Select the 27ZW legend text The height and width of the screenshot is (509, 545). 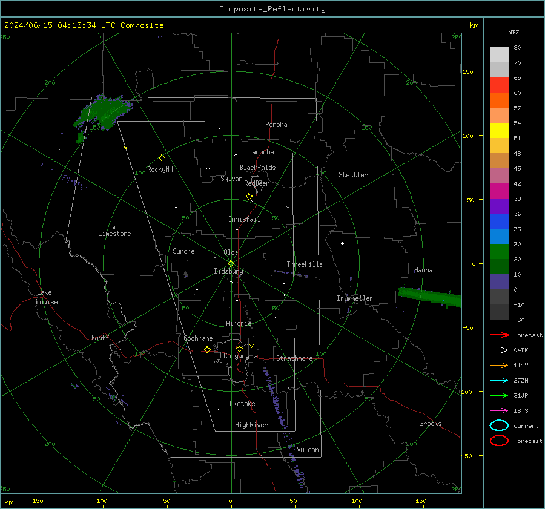tap(521, 381)
